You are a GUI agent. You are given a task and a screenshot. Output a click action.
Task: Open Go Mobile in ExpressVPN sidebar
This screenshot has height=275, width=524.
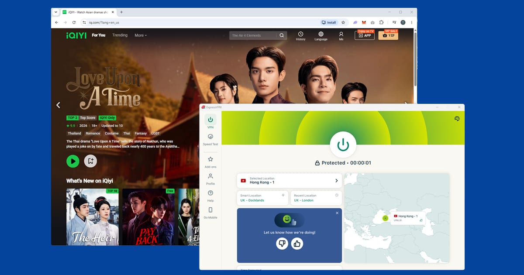210,213
